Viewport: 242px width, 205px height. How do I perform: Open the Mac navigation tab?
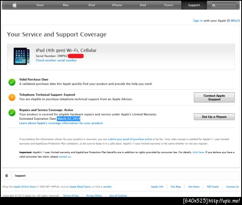[x=66, y=5]
